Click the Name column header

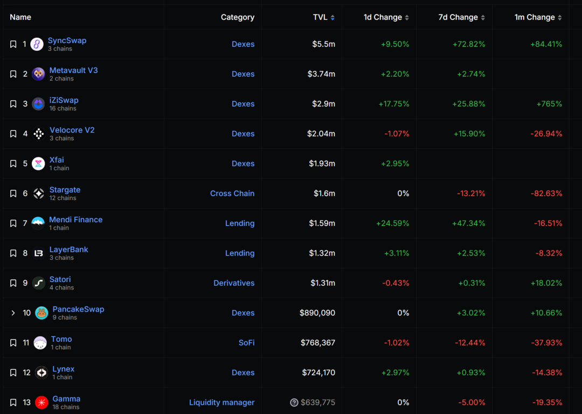coord(20,17)
